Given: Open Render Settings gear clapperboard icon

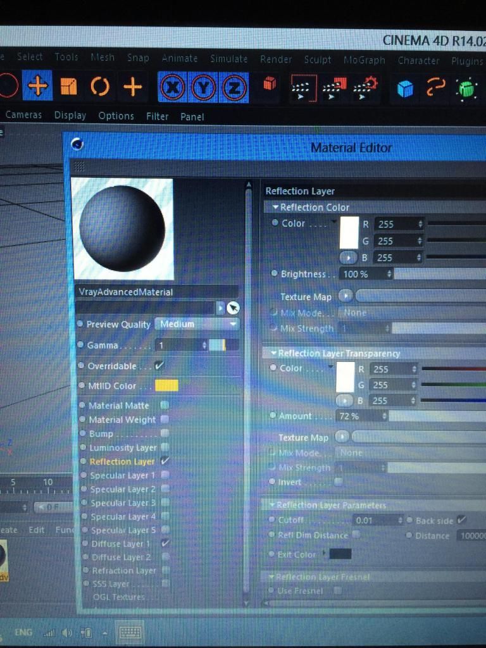Looking at the screenshot, I should pyautogui.click(x=365, y=88).
